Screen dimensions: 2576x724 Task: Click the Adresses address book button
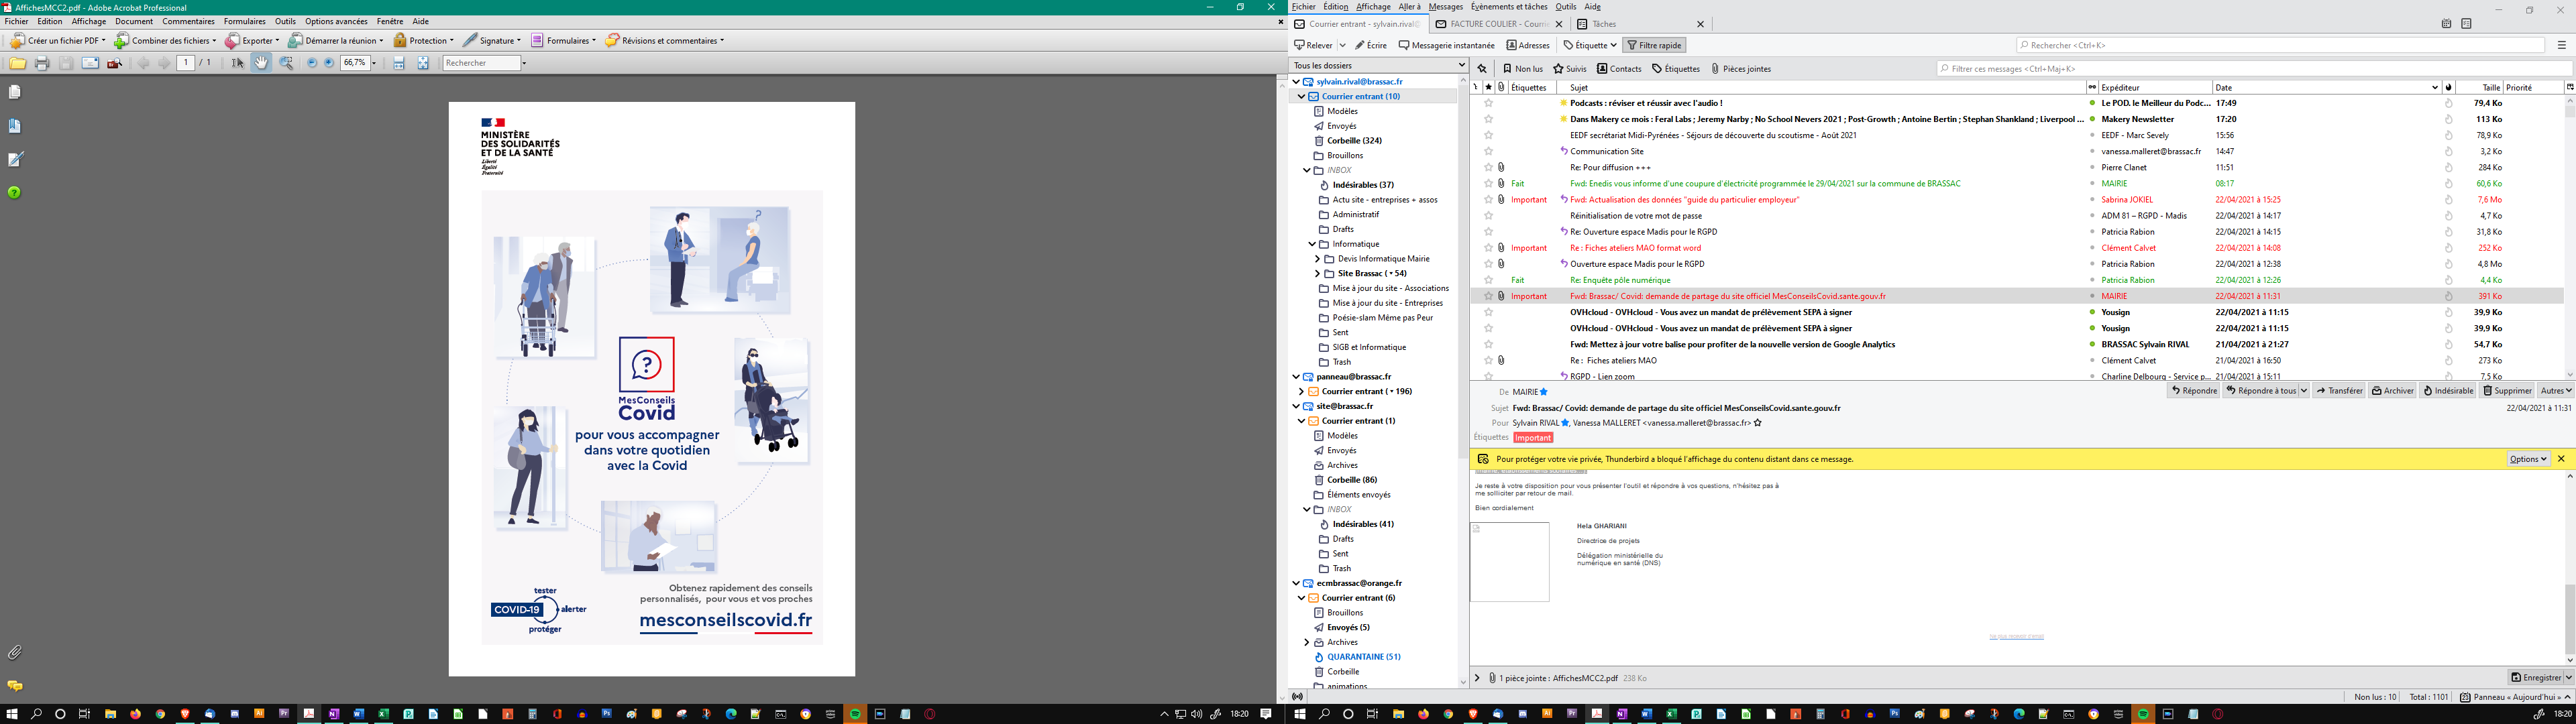pyautogui.click(x=1528, y=45)
